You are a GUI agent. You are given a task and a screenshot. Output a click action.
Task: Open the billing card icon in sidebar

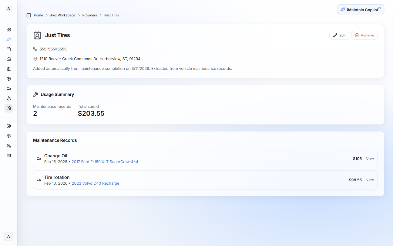(9, 155)
